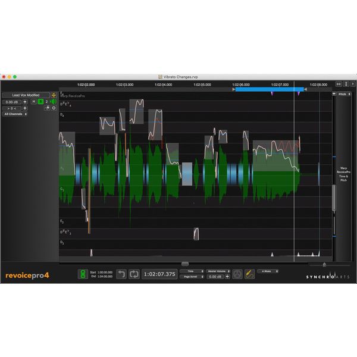Toggle Solo on the Lead Vox track
The width and height of the screenshot is (357, 357).
click(40, 102)
